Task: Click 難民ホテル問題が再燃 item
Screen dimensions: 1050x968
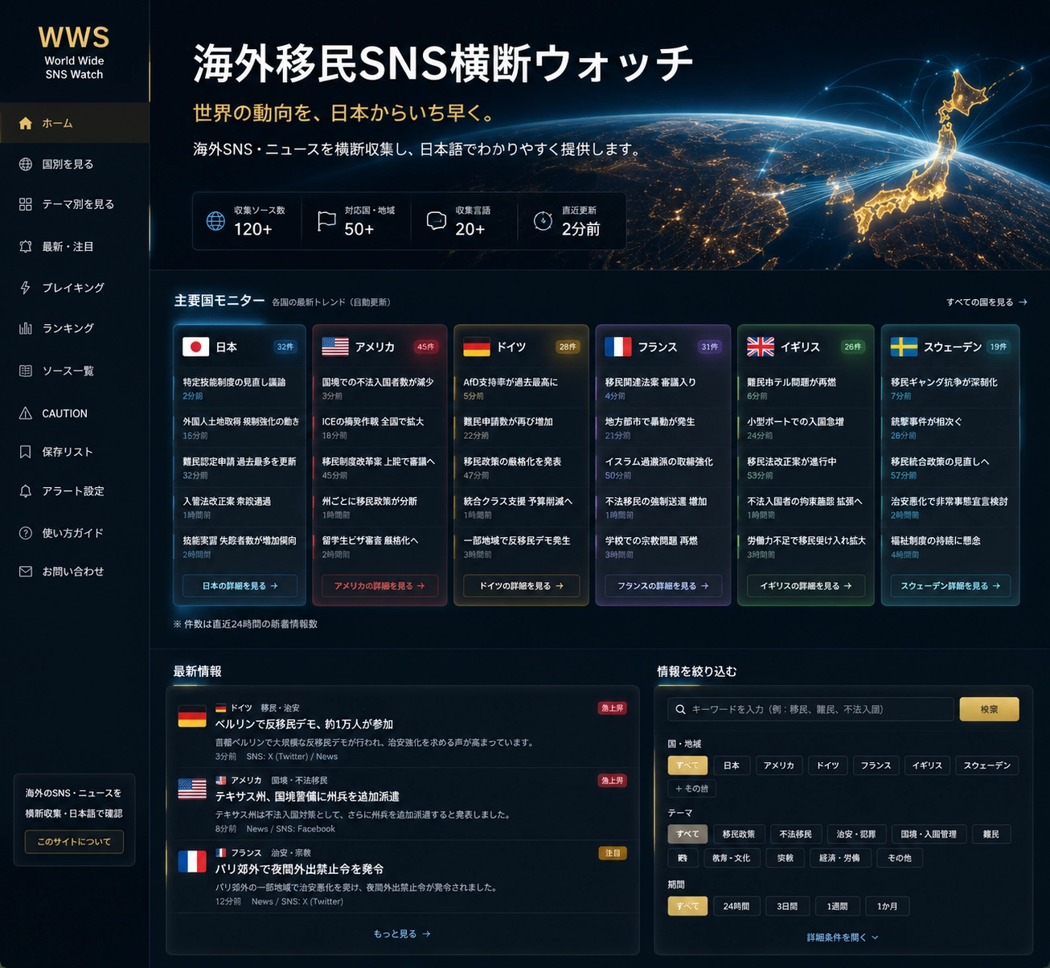Action: [792, 382]
